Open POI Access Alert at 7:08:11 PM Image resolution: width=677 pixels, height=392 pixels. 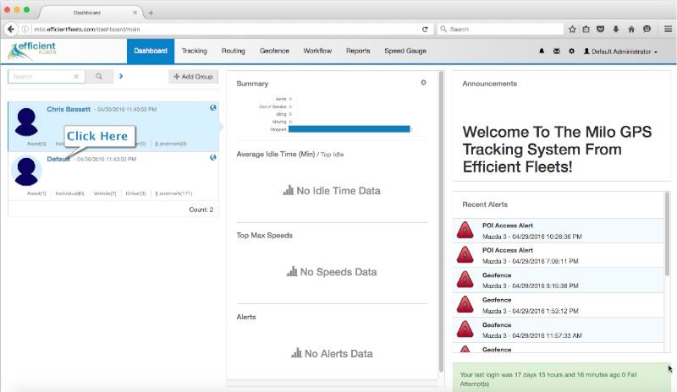[x=558, y=255]
